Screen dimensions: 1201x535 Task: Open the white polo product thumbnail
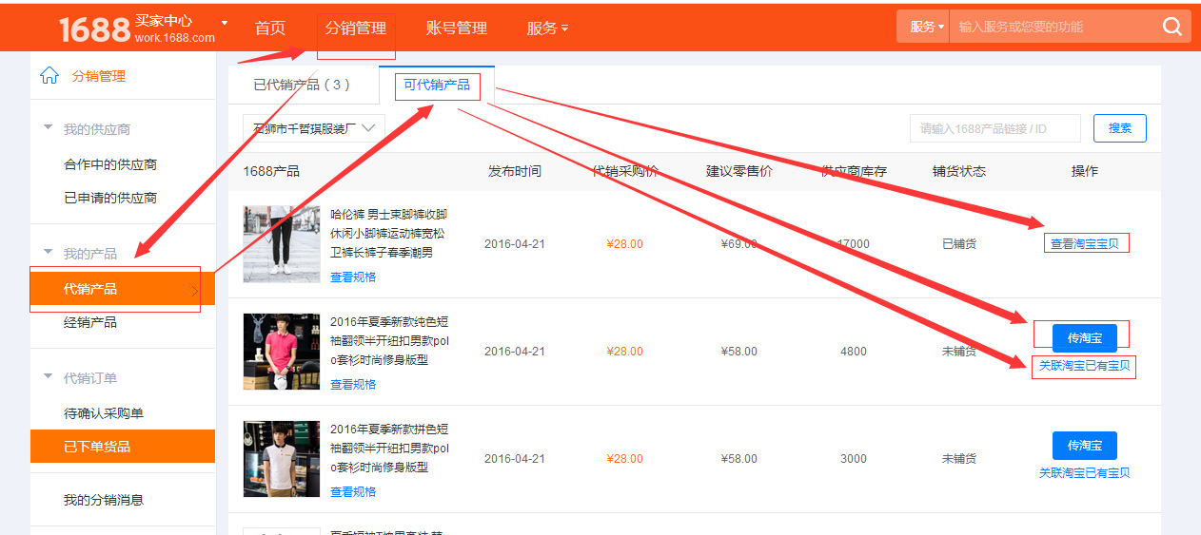tap(282, 459)
